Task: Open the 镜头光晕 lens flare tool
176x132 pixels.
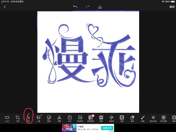Action: (x=153, y=118)
